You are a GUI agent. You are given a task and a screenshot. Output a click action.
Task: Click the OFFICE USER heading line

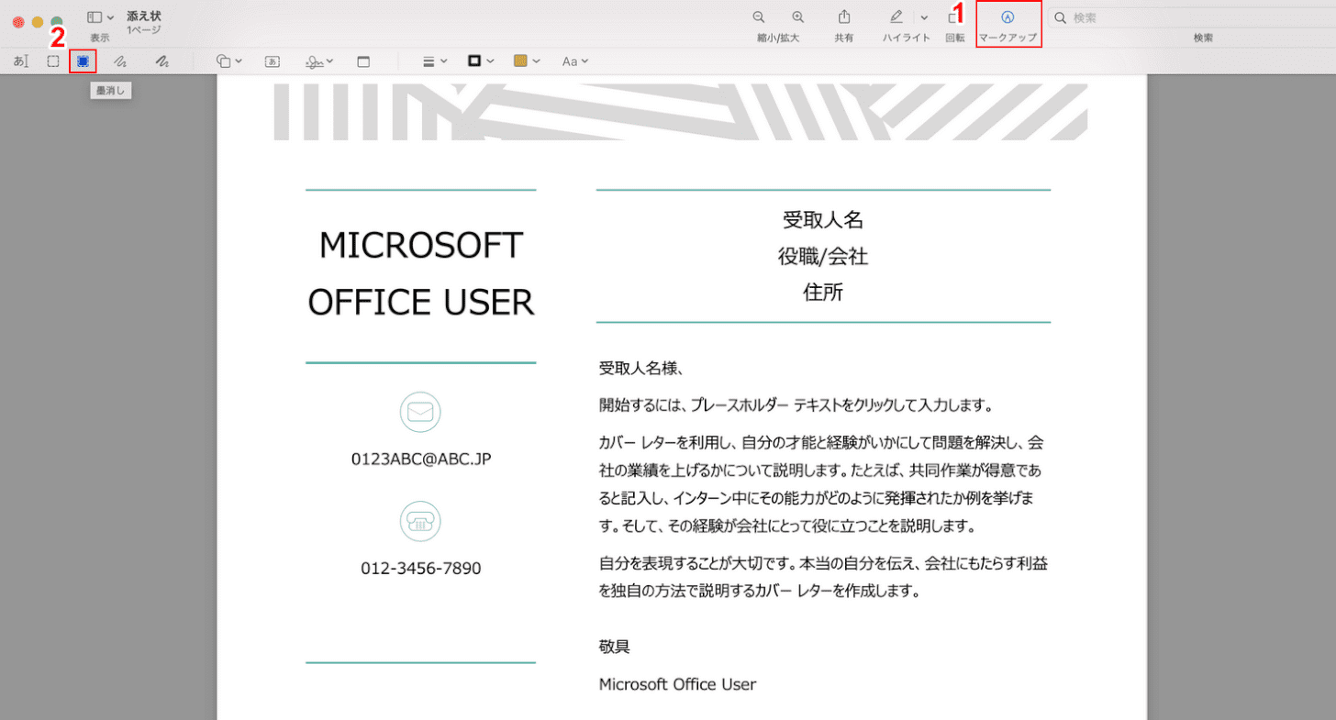coord(421,302)
